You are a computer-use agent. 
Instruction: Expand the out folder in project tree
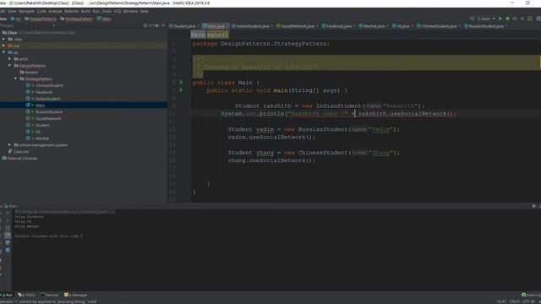(x=3, y=46)
